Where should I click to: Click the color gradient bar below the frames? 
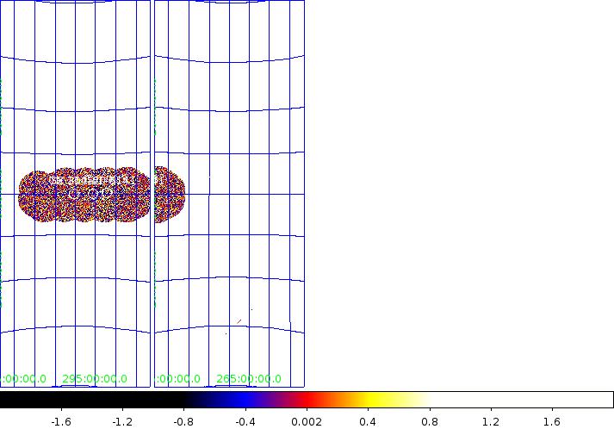click(307, 400)
